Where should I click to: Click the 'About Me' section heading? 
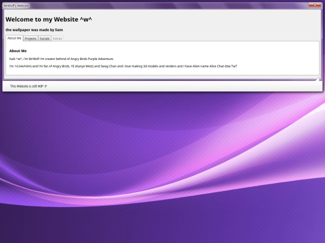point(18,51)
